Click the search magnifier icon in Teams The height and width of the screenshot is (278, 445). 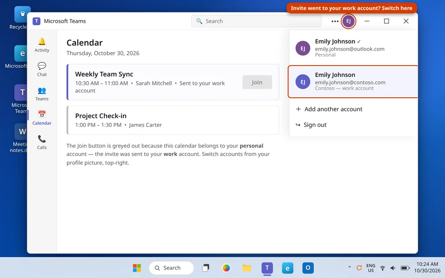coord(199,21)
